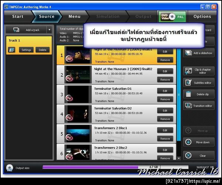Remove the Terminator Salvation D1 clip
Viewport: 222px width, 185px height.
(165, 99)
